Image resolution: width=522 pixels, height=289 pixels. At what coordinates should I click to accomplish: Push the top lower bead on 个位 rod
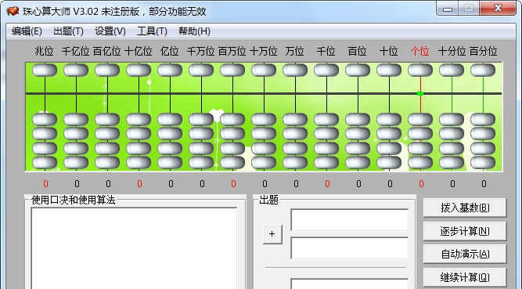tap(420, 119)
